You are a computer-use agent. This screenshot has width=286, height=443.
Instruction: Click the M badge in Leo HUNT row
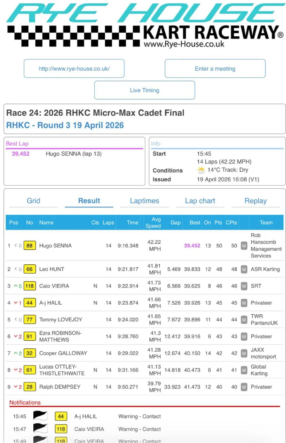(x=244, y=269)
